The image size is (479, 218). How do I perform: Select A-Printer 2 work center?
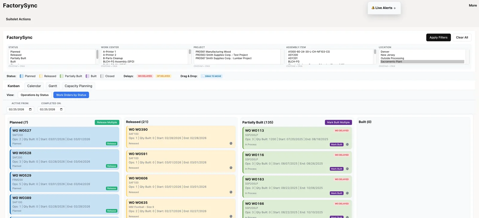pos(145,55)
